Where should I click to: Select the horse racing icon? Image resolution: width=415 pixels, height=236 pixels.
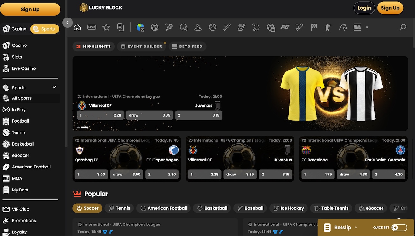(343, 27)
